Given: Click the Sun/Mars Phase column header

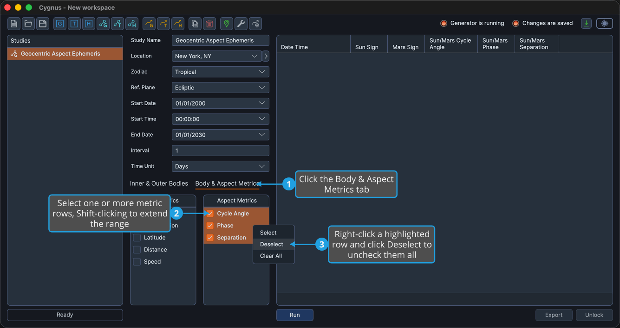Looking at the screenshot, I should tap(496, 44).
